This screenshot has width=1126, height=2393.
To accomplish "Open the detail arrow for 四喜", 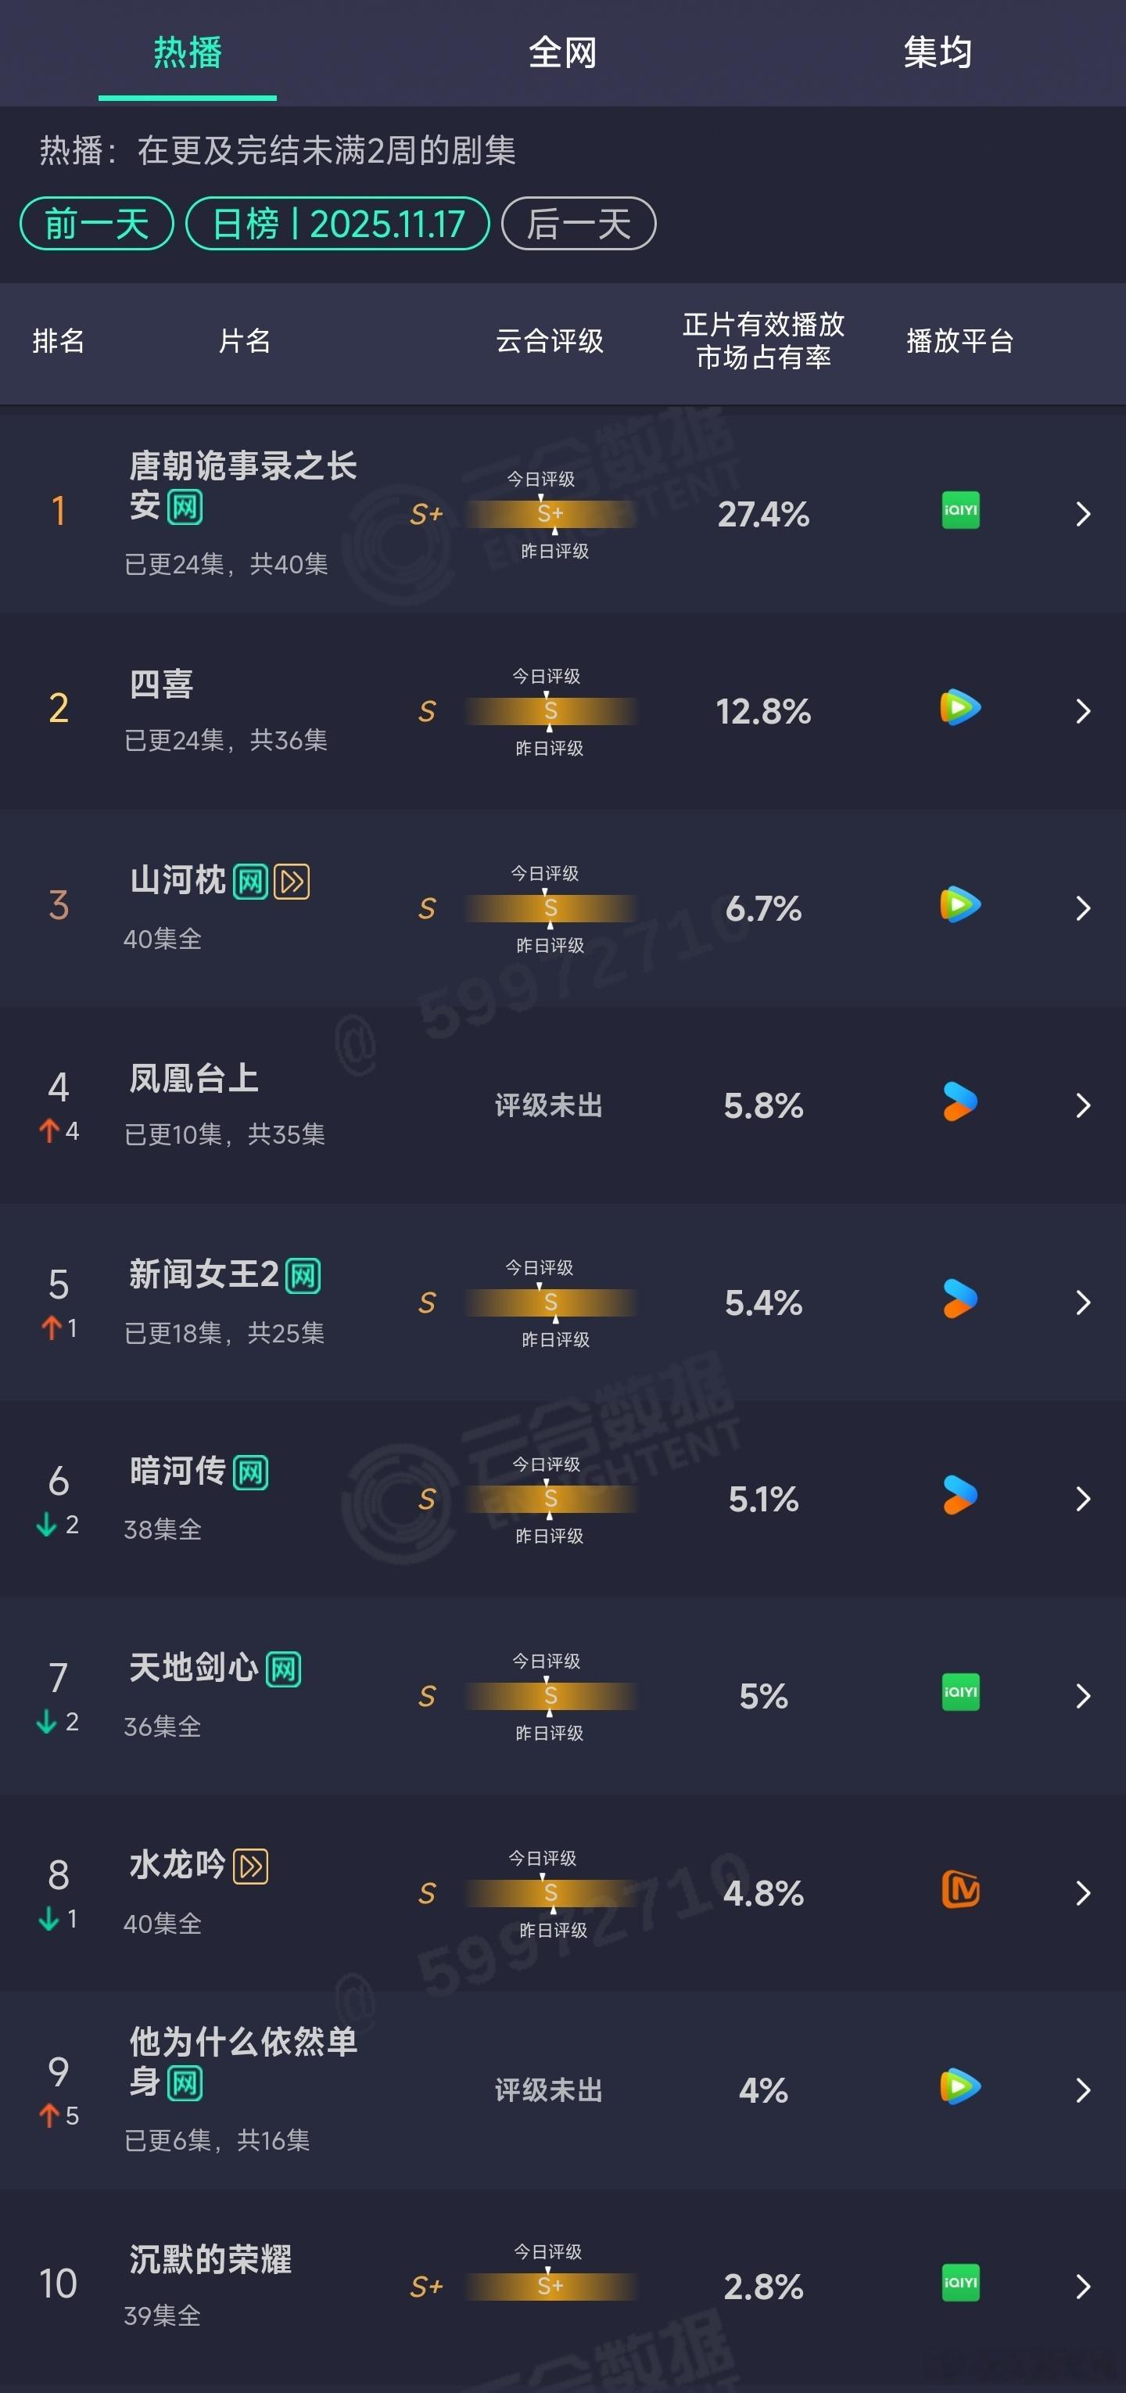I will [1082, 709].
